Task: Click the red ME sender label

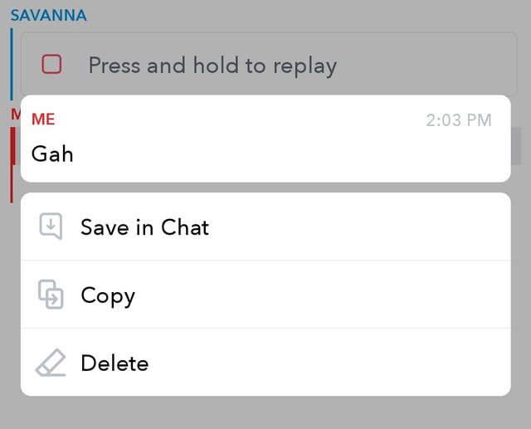Action: click(x=43, y=119)
